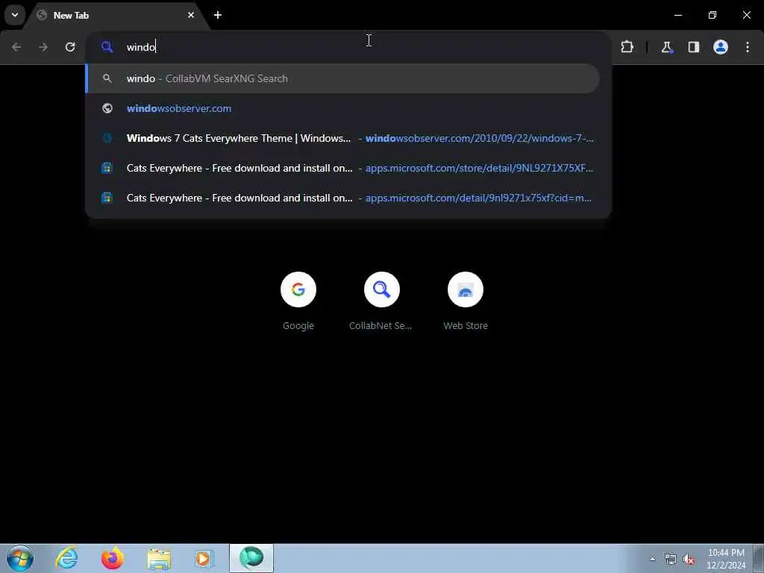Open Chrome Labs flask icon
This screenshot has width=764, height=573.
tap(666, 47)
